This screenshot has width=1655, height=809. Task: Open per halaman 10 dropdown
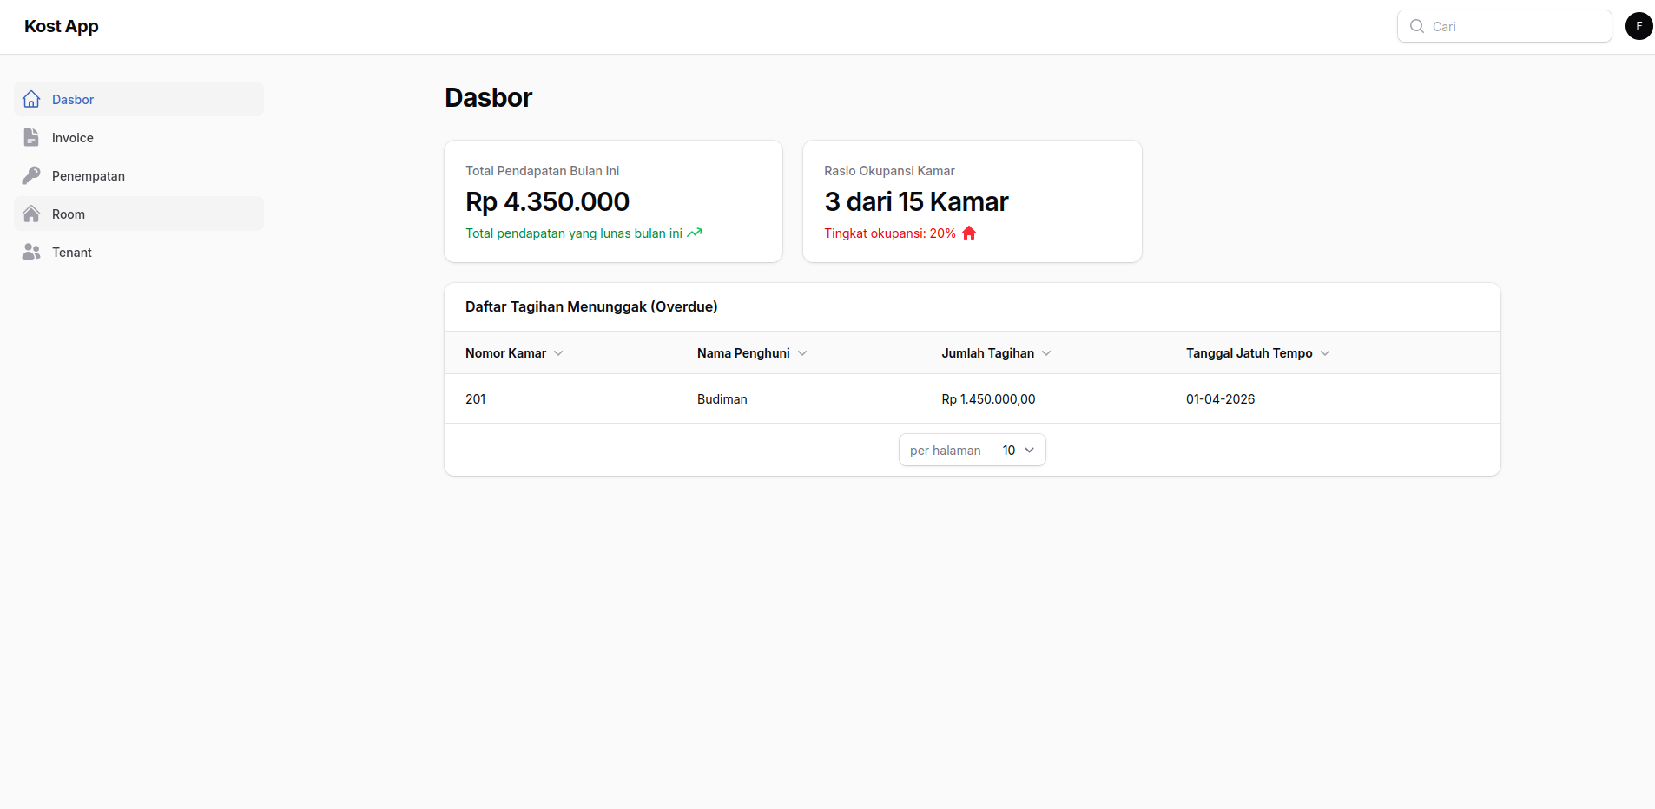(x=1019, y=450)
